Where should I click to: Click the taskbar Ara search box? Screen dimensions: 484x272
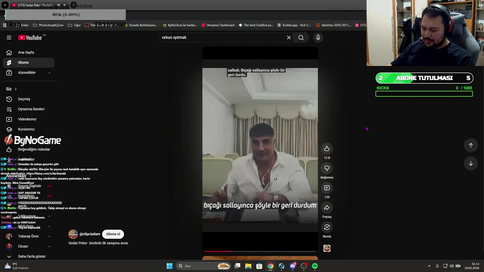coord(203,266)
